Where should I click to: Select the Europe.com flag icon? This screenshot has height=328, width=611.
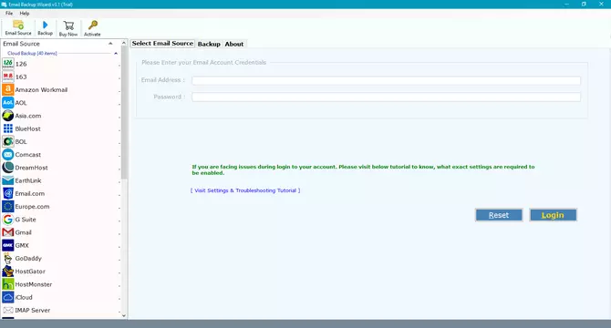point(8,206)
